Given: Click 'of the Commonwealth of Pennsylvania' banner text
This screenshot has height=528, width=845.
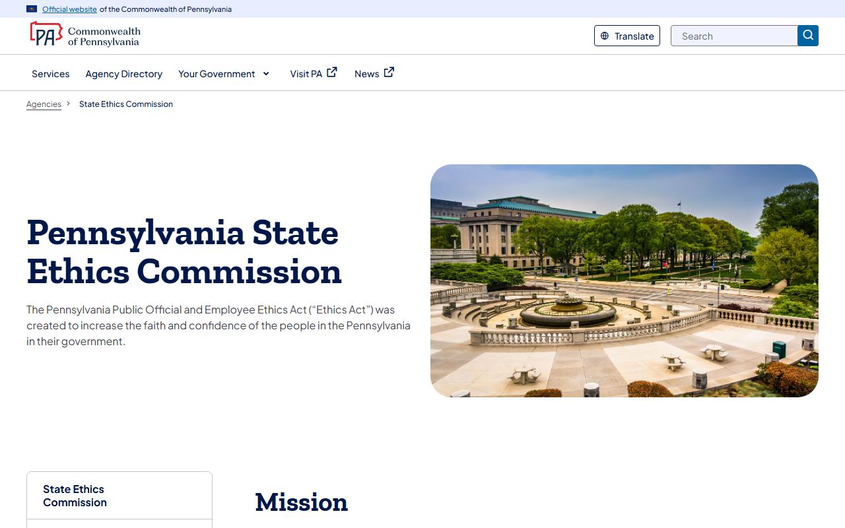Looking at the screenshot, I should point(166,9).
